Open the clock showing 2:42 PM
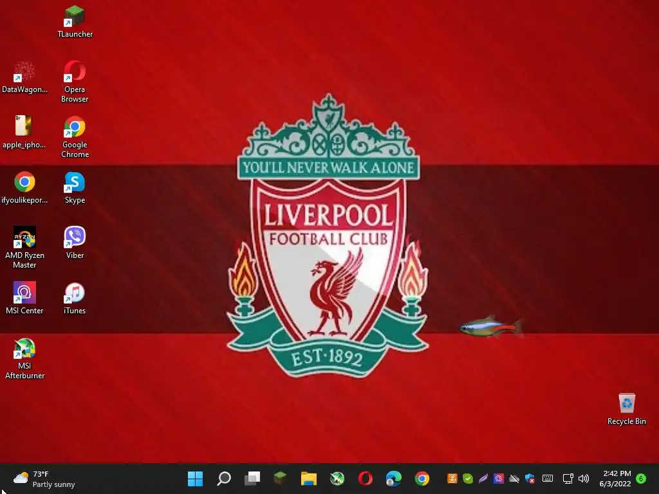 coord(616,479)
